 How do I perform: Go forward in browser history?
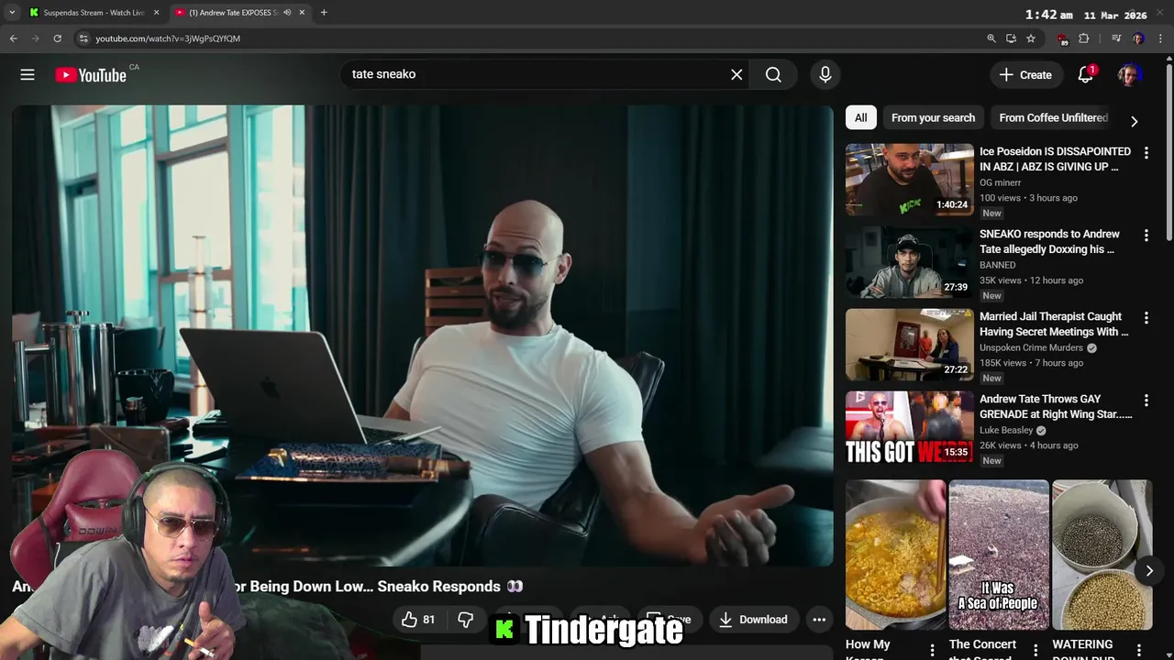[35, 38]
